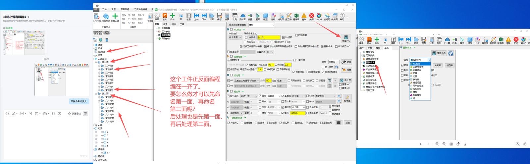Click the trash icon in 资源管理器 toolbar
This screenshot has height=164, width=530.
point(107,40)
